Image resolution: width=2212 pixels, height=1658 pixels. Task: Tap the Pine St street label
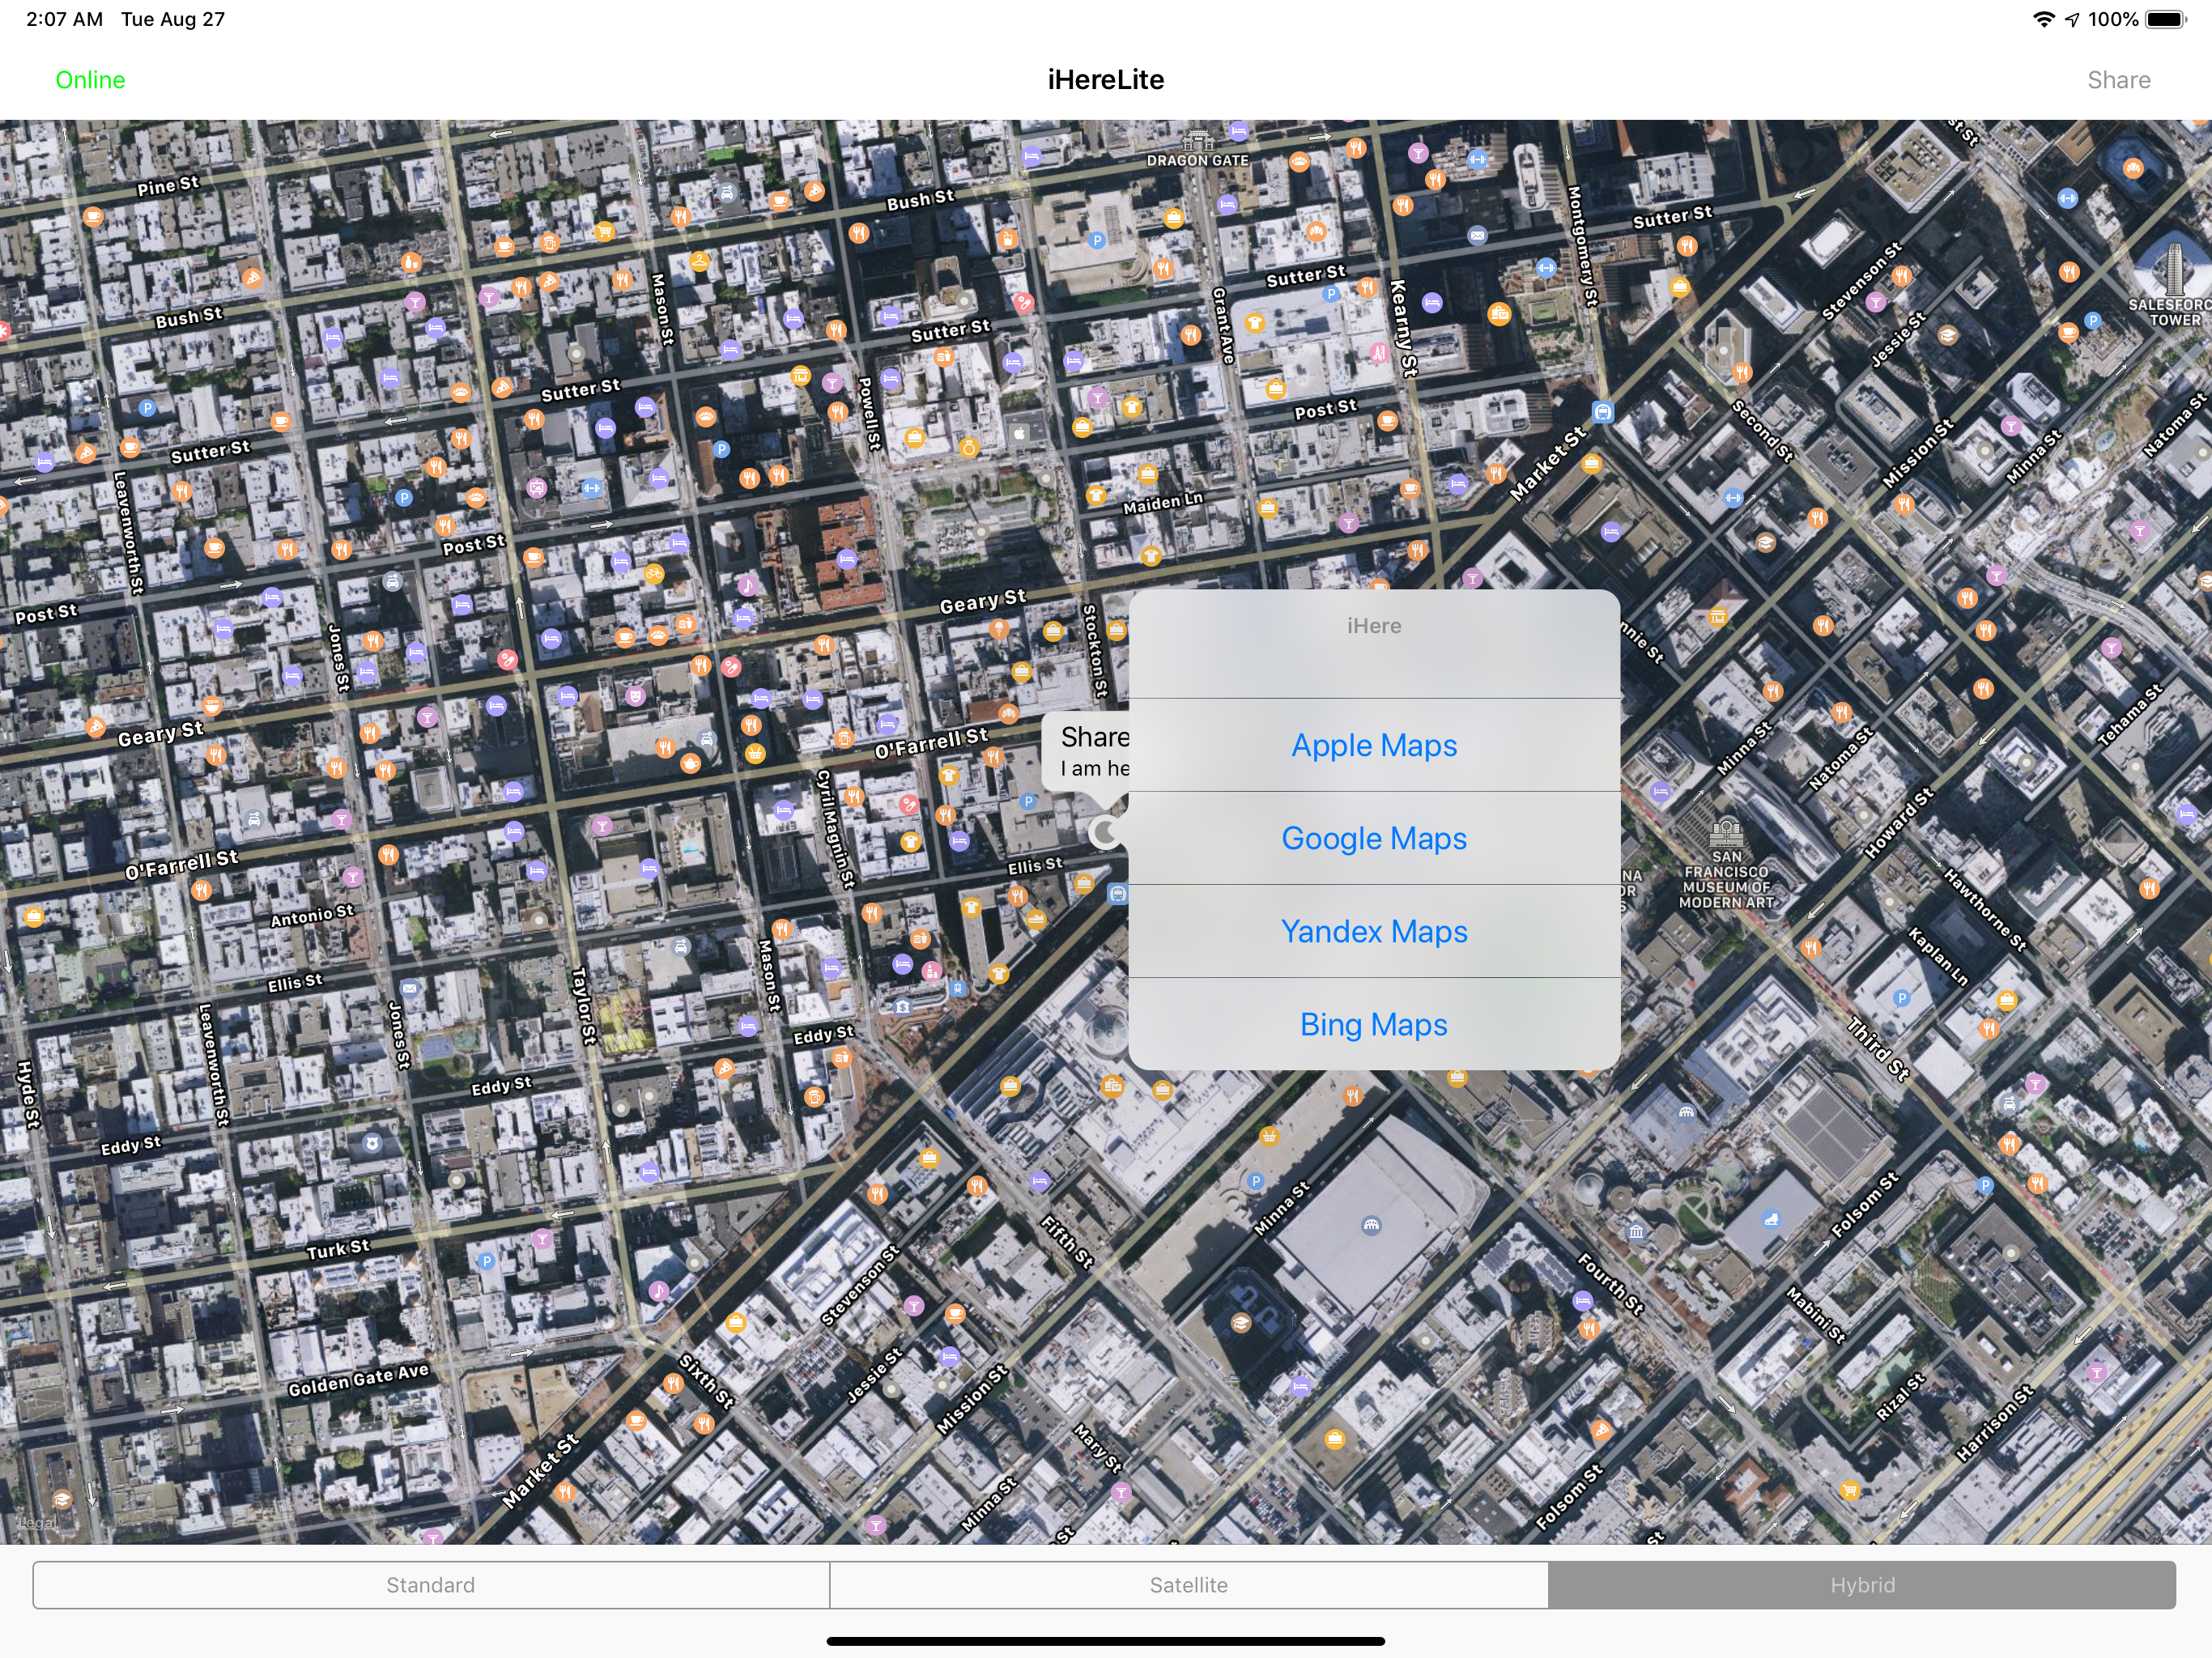(168, 185)
